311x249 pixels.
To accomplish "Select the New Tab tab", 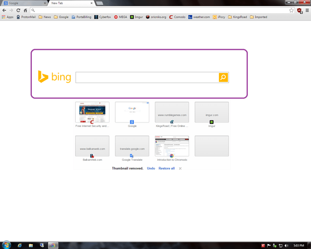I will pos(71,3).
